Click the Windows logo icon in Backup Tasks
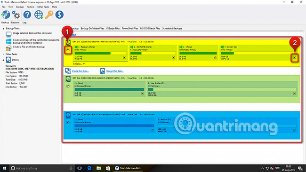Image resolution: width=306 pixels, height=172 pixels. [x=8, y=41]
